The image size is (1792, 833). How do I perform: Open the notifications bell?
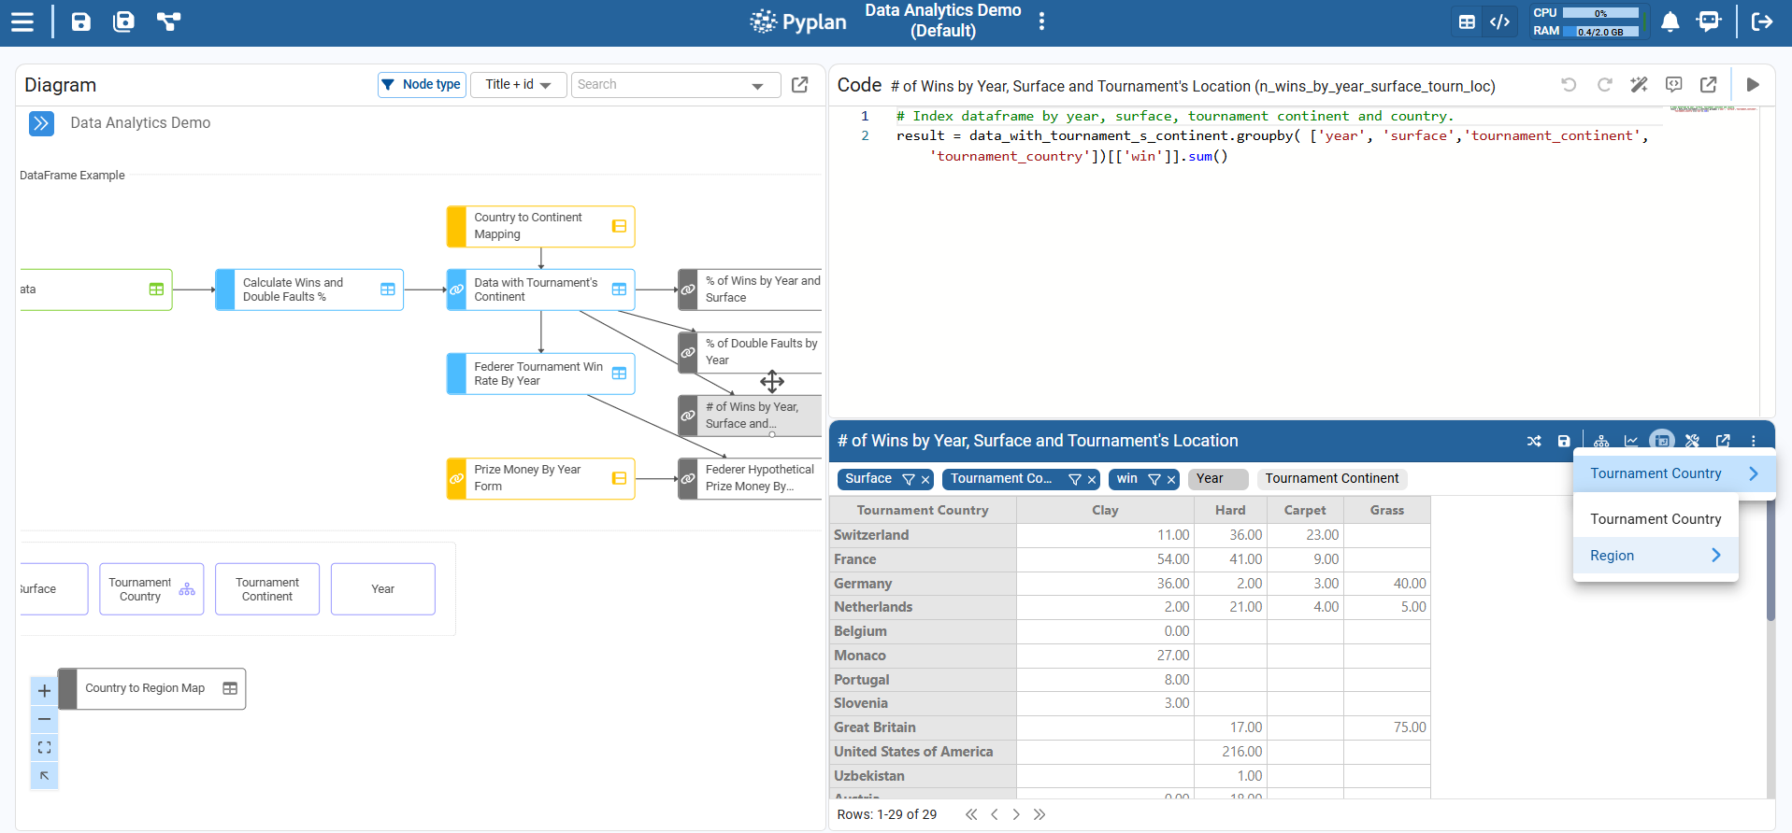1670,21
